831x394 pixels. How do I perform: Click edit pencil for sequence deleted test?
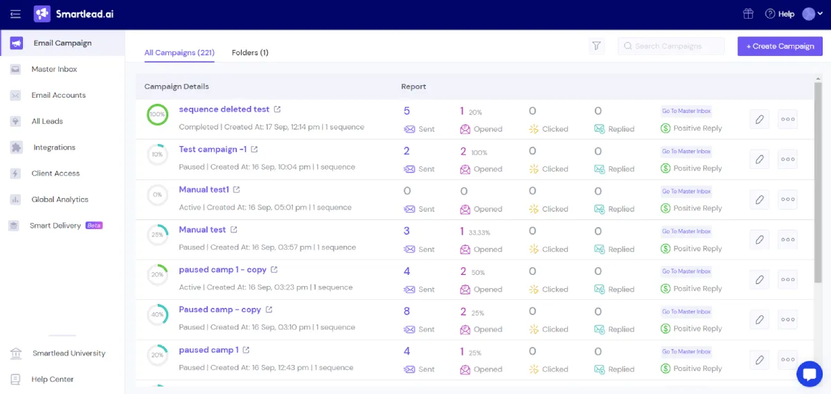760,119
